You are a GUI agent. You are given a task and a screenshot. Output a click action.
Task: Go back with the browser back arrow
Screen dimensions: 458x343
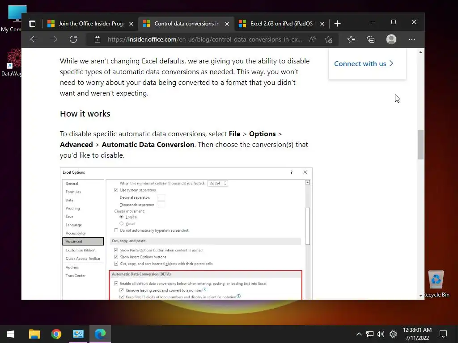tap(34, 39)
